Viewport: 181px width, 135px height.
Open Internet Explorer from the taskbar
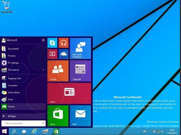click(x=35, y=131)
